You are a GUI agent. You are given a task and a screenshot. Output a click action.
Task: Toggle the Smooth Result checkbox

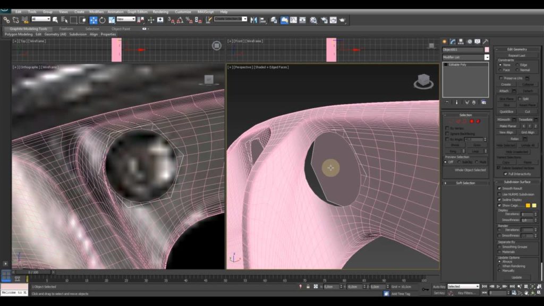(x=499, y=189)
